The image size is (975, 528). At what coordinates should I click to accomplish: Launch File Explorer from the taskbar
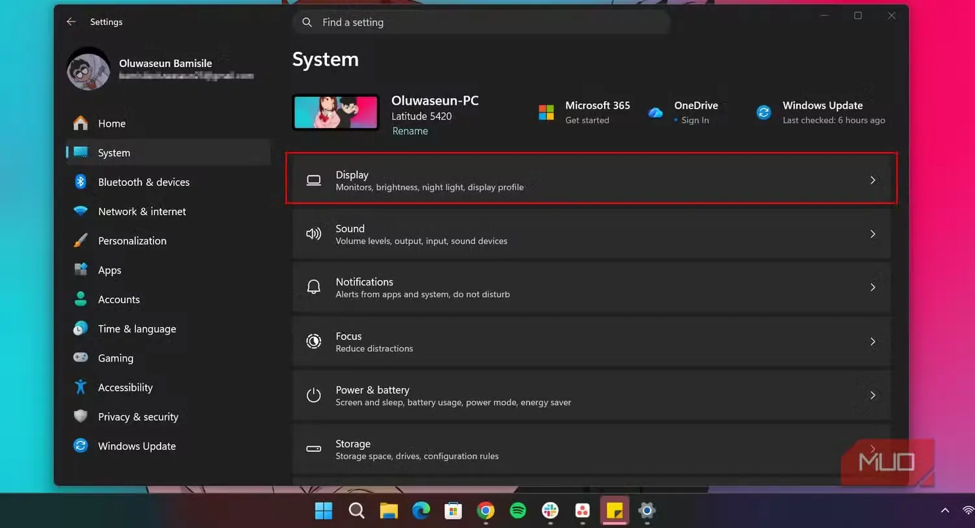tap(389, 511)
